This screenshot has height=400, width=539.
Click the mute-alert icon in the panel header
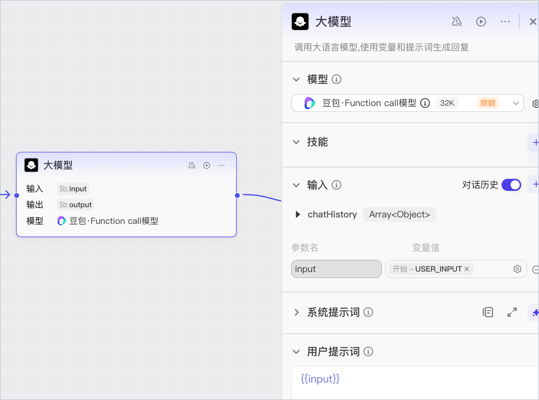click(457, 22)
